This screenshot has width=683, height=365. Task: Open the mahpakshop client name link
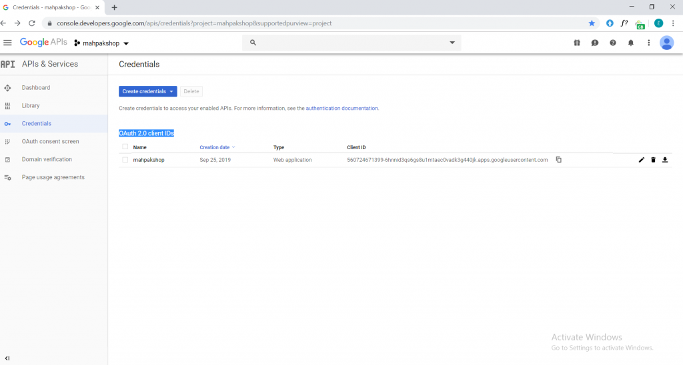point(149,160)
